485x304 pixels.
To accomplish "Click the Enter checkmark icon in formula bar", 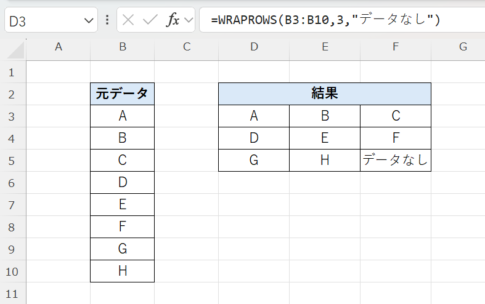I will click(x=150, y=20).
